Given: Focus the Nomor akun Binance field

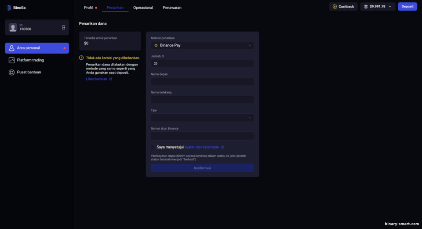Looking at the screenshot, I should (202, 136).
